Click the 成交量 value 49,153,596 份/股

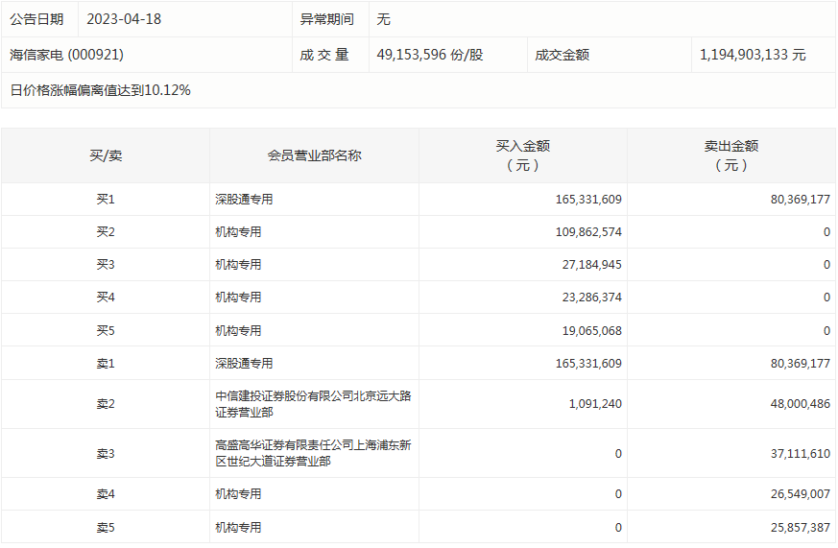429,55
